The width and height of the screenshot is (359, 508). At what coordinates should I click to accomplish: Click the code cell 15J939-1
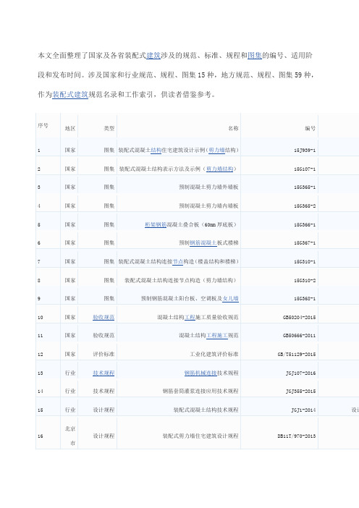click(305, 151)
